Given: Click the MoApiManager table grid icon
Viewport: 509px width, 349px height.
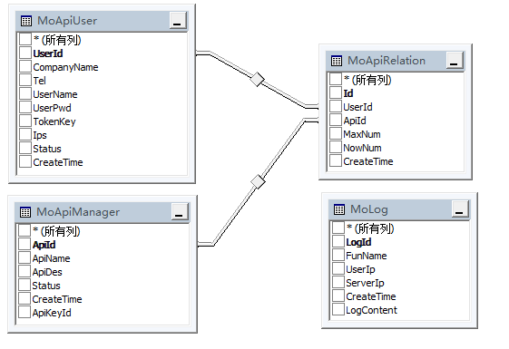Looking at the screenshot, I should pos(25,212).
